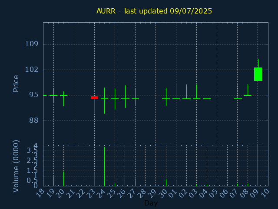The width and height of the screenshot is (278, 209).
Task: Click the volume bar on day 19
Action: click(x=53, y=181)
